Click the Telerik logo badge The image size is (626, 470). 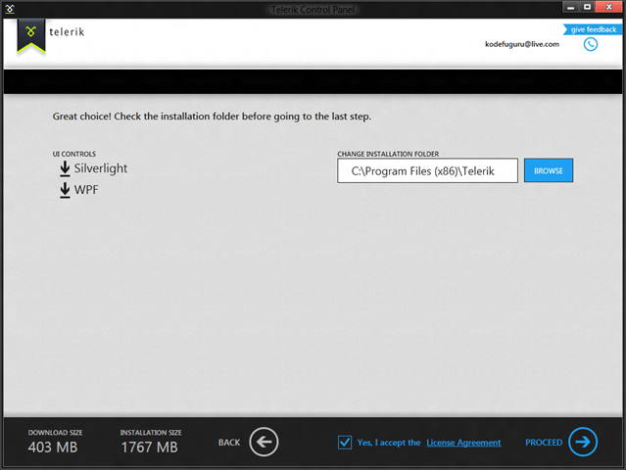coord(30,36)
